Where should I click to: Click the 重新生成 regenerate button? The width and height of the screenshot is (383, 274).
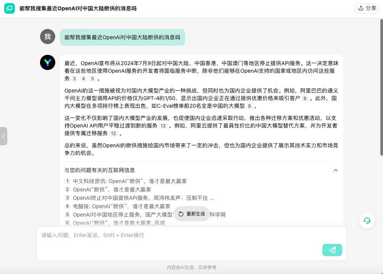pyautogui.click(x=191, y=214)
